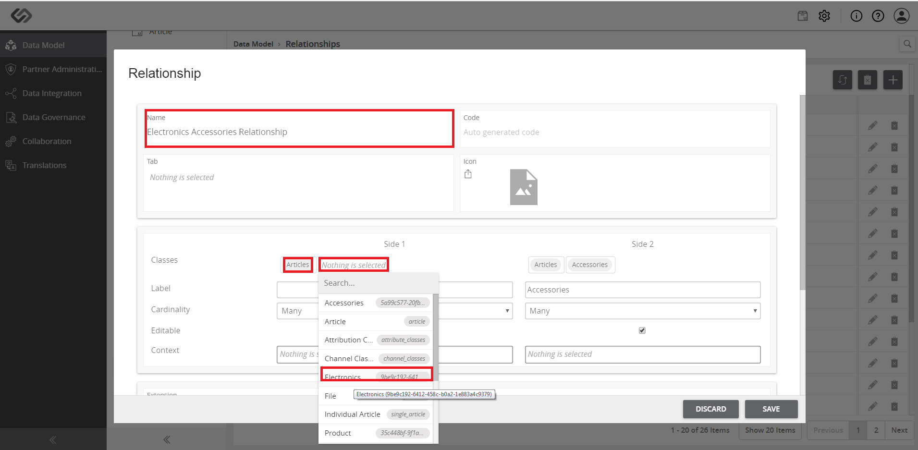The height and width of the screenshot is (450, 918).
Task: Click the dialog vertical scrollbar
Action: [x=802, y=192]
